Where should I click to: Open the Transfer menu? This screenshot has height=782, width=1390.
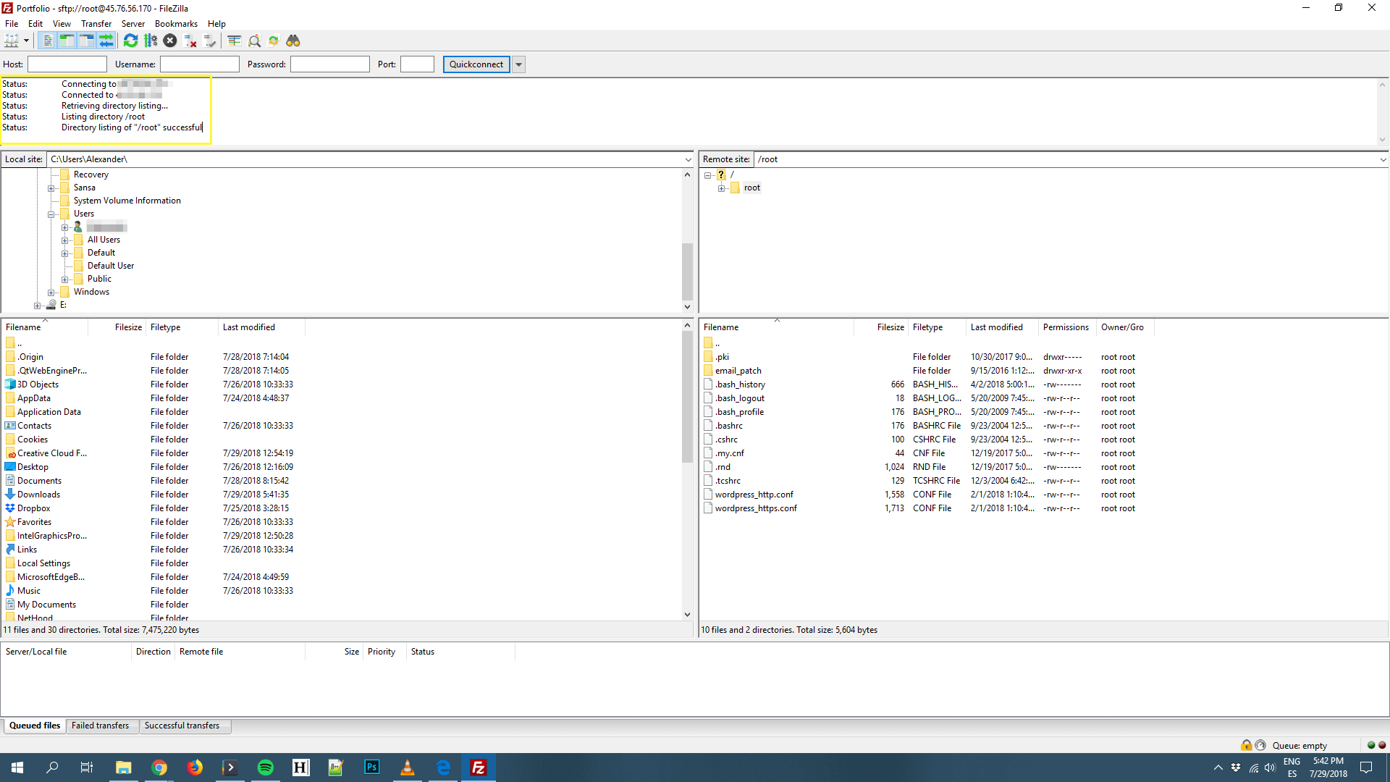tap(96, 23)
